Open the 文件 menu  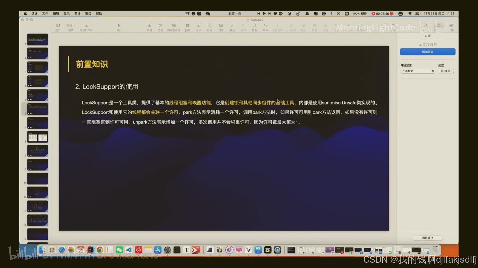pos(45,13)
